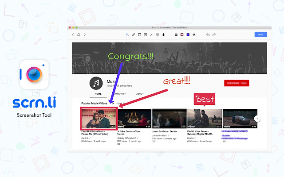Click the refresh/reset icon in the toolbar
The height and width of the screenshot is (177, 284).
[x=79, y=35]
